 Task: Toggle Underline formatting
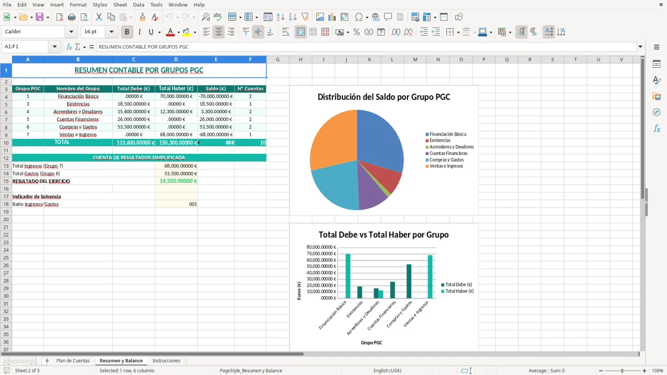[151, 32]
